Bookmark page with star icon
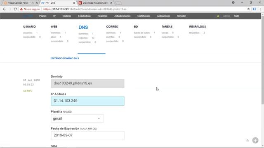The height and width of the screenshot is (148, 264). (x=248, y=9)
